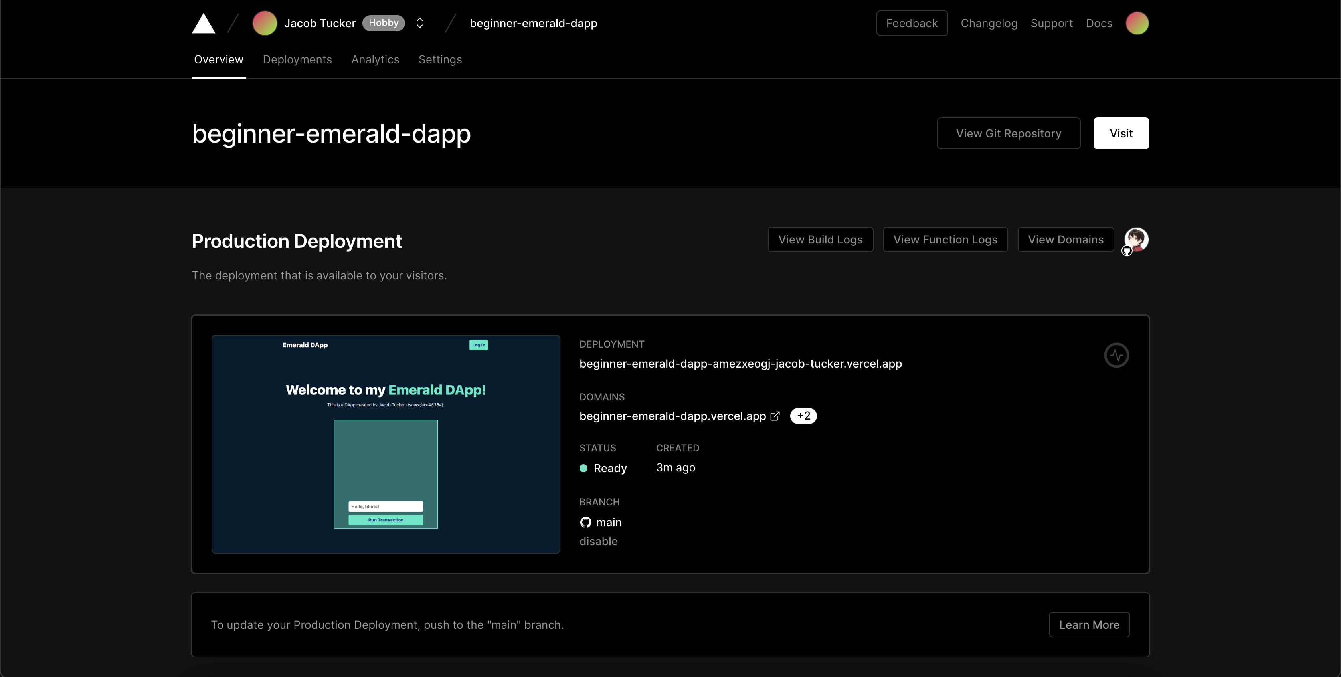Open the beginner-emerald-dapp.vercel.app domain link
The width and height of the screenshot is (1341, 677).
672,416
